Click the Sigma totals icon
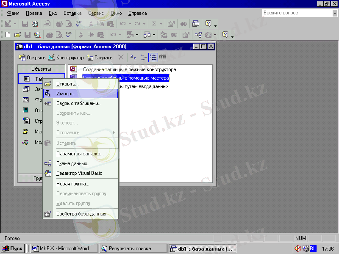339x254 pixels. [x=154, y=24]
